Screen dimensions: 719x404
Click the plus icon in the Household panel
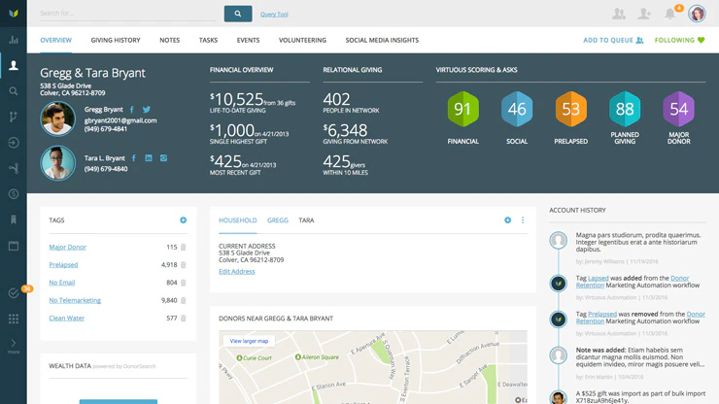point(507,220)
